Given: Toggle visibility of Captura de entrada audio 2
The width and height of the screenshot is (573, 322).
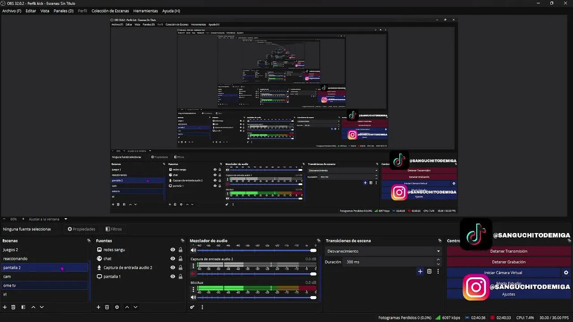Looking at the screenshot, I should (x=173, y=267).
